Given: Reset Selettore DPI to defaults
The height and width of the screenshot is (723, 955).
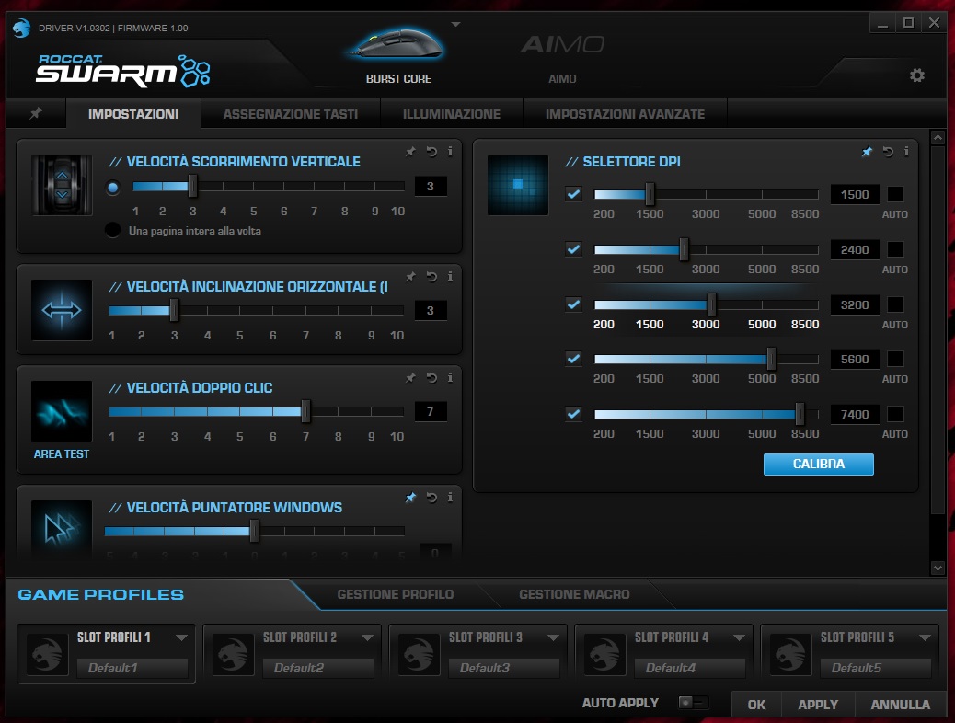Looking at the screenshot, I should tap(888, 152).
